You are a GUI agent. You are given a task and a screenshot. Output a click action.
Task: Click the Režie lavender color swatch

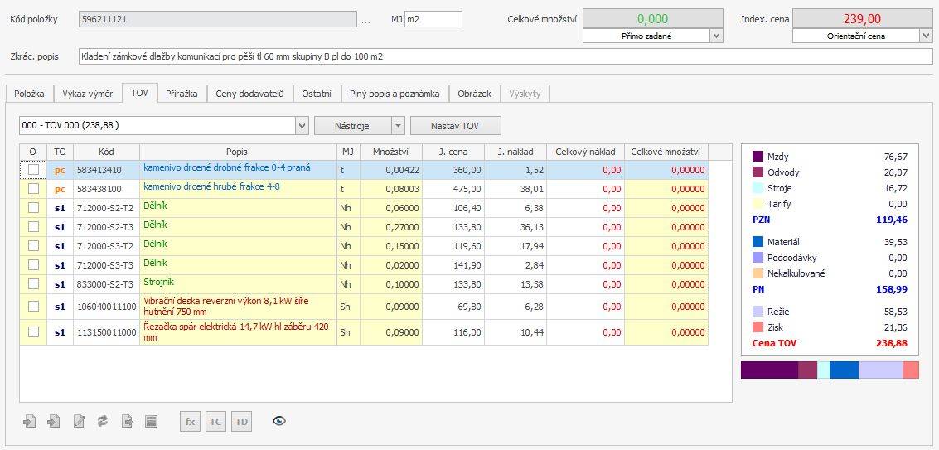click(757, 312)
